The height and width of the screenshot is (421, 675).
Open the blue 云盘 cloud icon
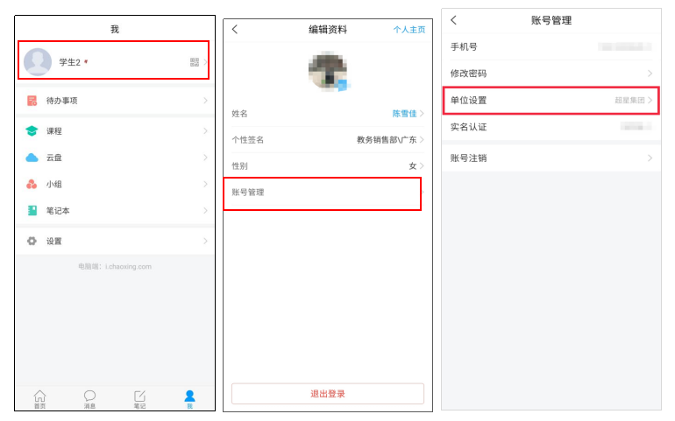coord(32,158)
